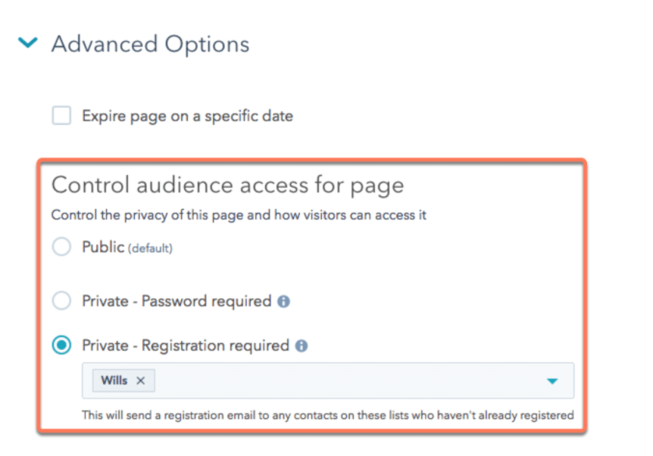Click the privacy description text line
The image size is (653, 456).
point(239,215)
